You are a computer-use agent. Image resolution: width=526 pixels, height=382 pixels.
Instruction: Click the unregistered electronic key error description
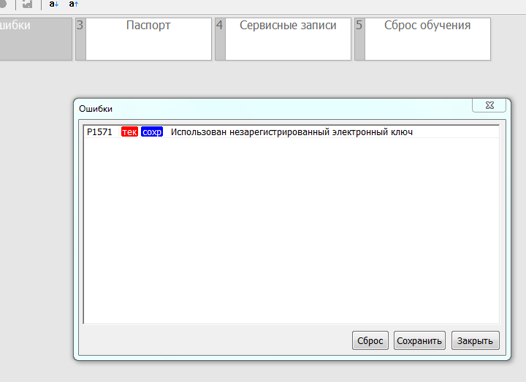pyautogui.click(x=291, y=131)
